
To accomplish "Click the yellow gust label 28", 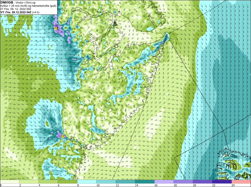I will click(x=63, y=136).
